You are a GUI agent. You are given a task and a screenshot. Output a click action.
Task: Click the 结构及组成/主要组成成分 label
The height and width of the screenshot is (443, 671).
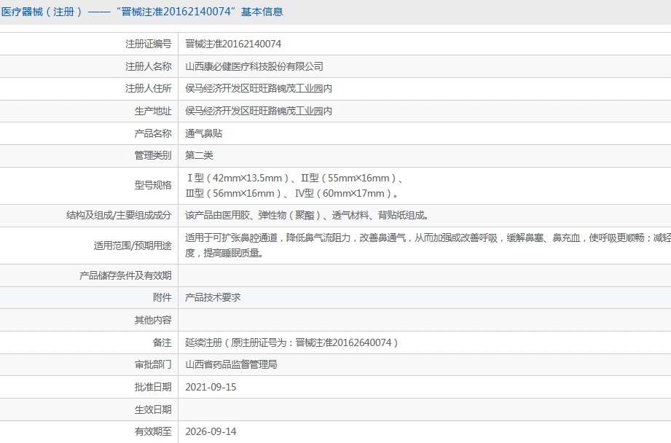(x=119, y=215)
